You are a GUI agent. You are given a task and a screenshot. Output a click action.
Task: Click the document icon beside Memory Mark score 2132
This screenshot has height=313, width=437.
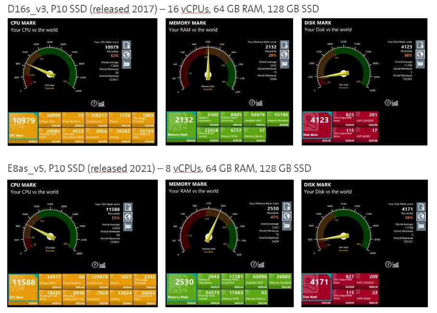[284, 45]
